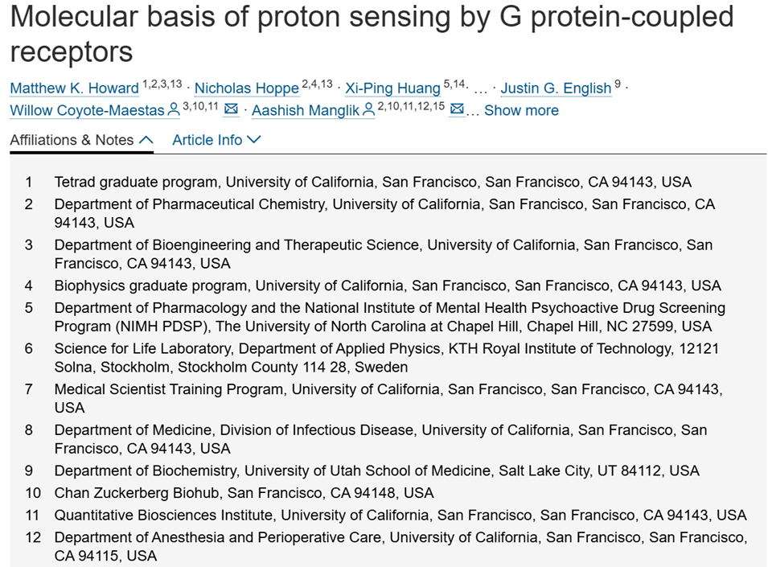Click Show more to reveal all authors

pos(521,110)
